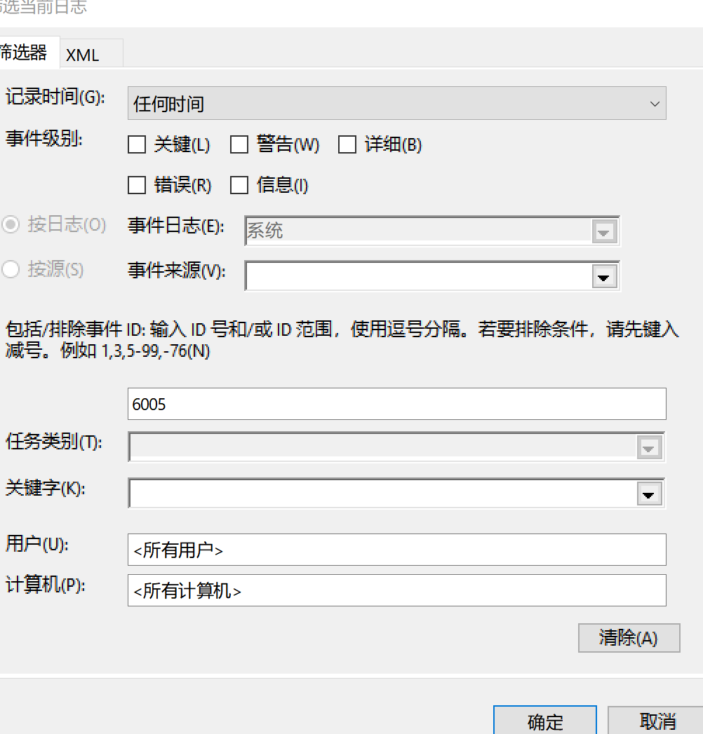
Task: Tick the 详细(B) checkbox
Action: click(347, 145)
